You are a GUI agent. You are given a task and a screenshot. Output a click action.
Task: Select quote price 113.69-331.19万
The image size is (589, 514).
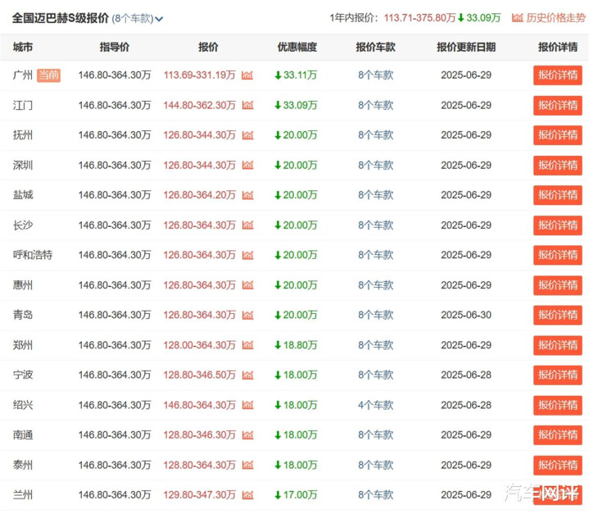199,75
